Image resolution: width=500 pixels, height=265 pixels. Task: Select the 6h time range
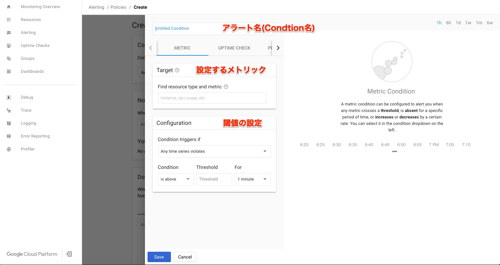tap(448, 23)
